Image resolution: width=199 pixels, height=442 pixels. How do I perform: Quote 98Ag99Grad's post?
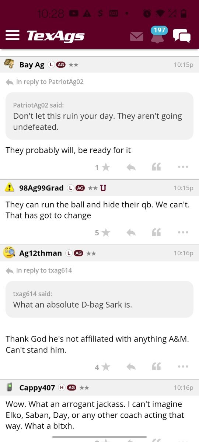tap(157, 232)
